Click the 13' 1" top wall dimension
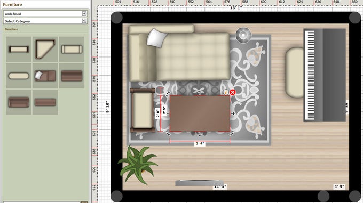The height and width of the screenshot is (203, 363). [x=236, y=8]
